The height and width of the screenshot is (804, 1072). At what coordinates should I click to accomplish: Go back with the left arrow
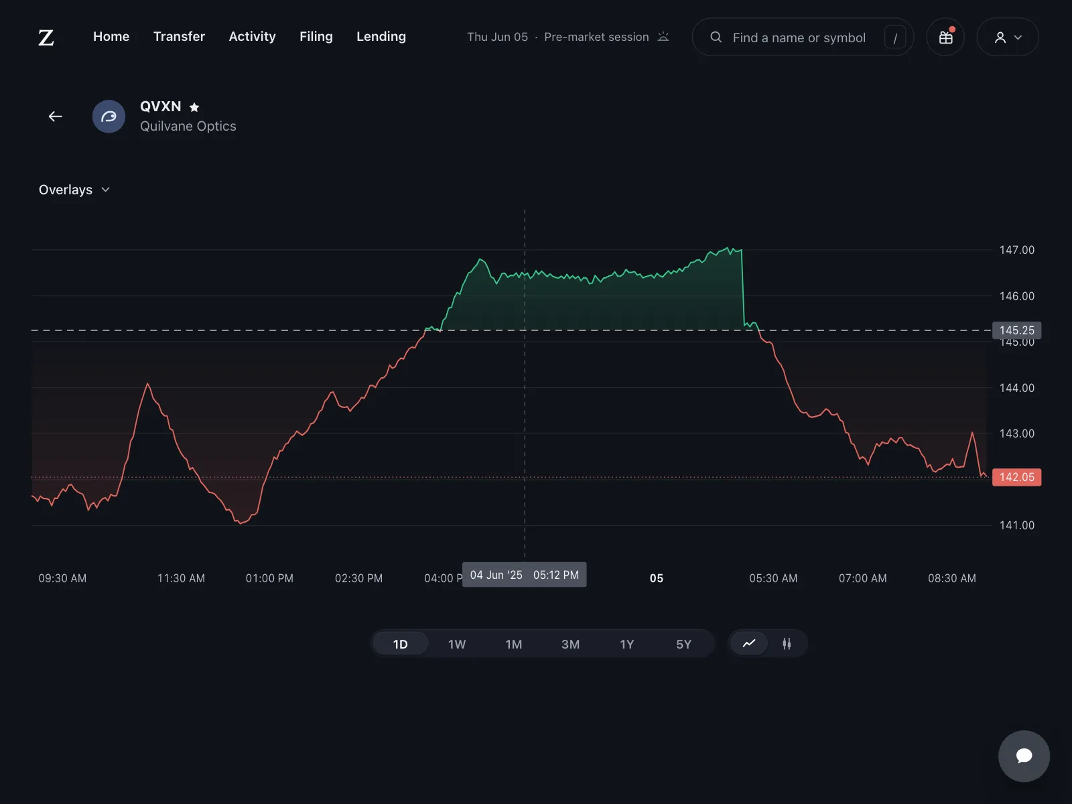tap(56, 117)
